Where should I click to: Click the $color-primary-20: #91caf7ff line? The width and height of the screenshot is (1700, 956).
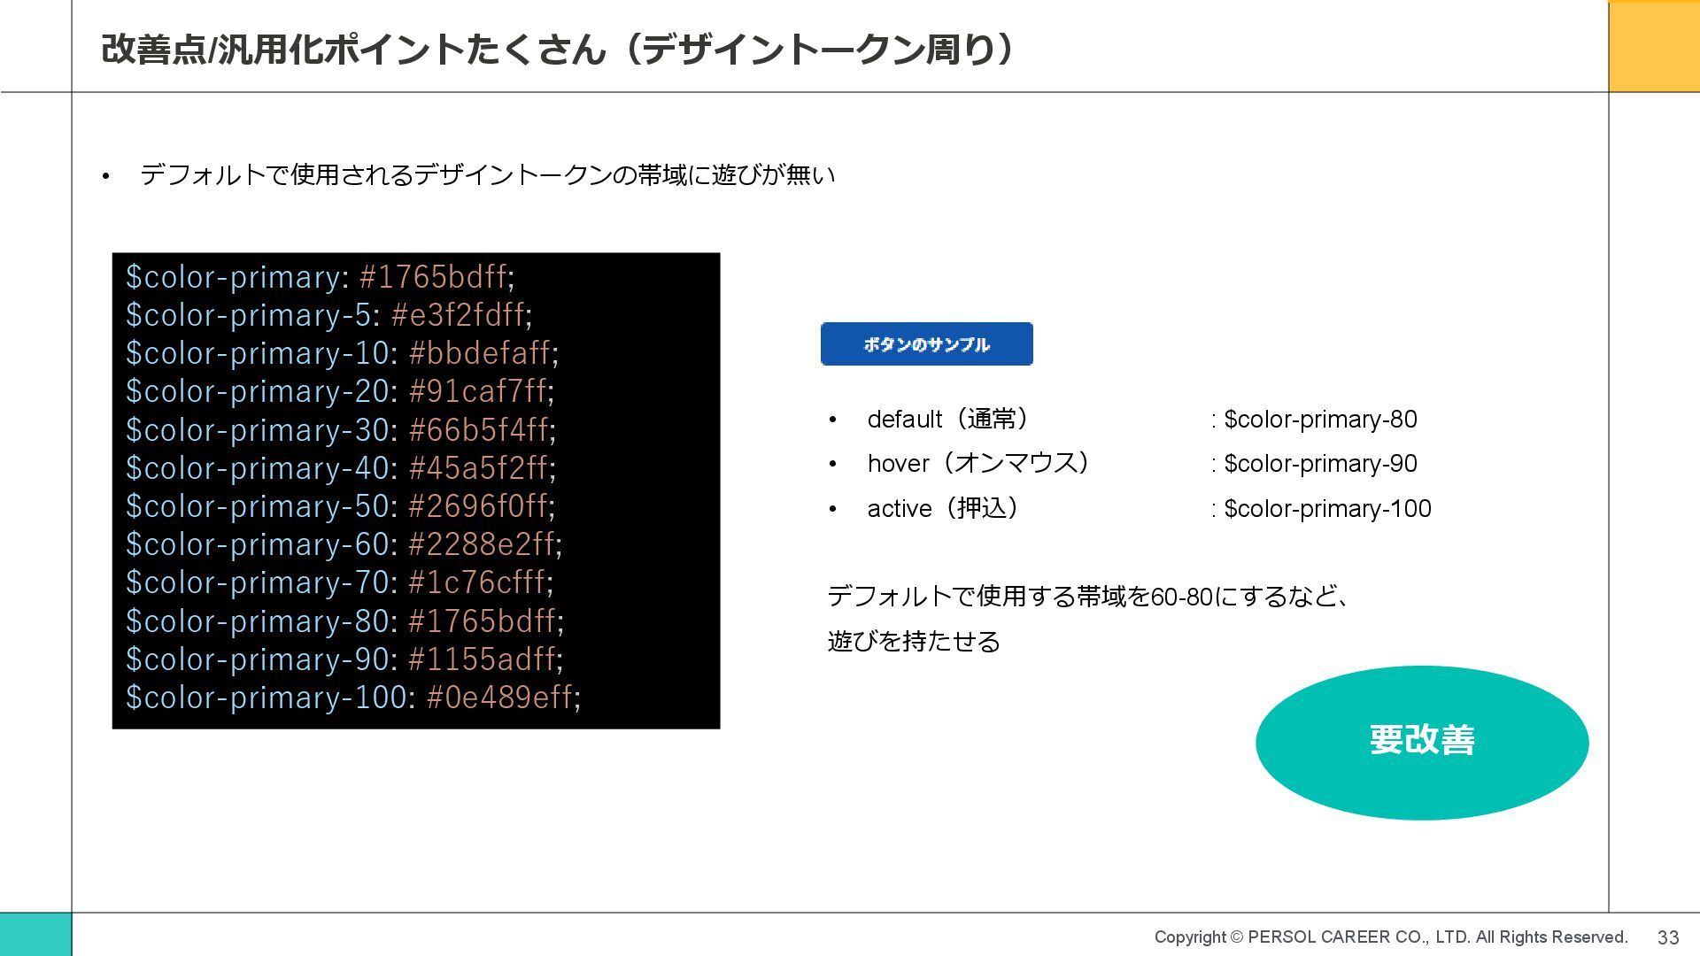tap(340, 391)
